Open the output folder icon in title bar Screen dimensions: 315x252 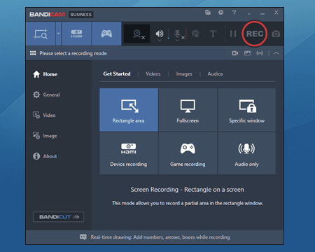[208, 13]
